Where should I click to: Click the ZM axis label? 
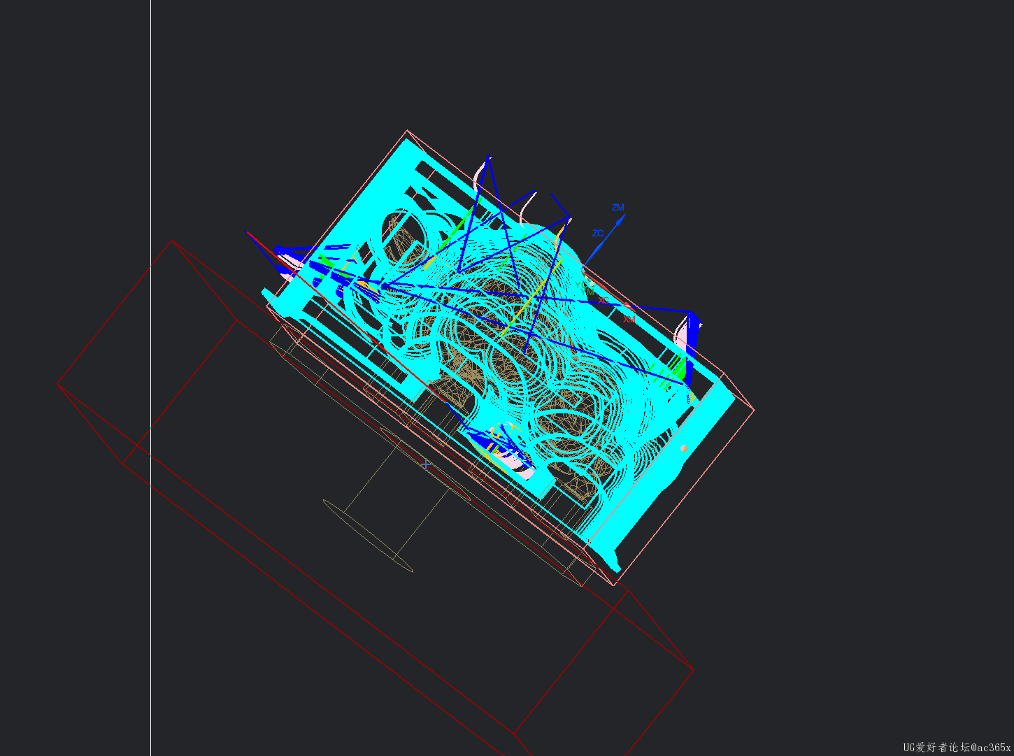point(617,208)
